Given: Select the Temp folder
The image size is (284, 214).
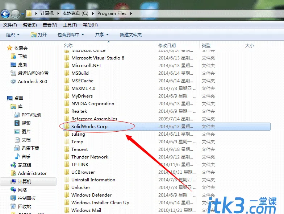Looking at the screenshot, I should tap(77, 141).
